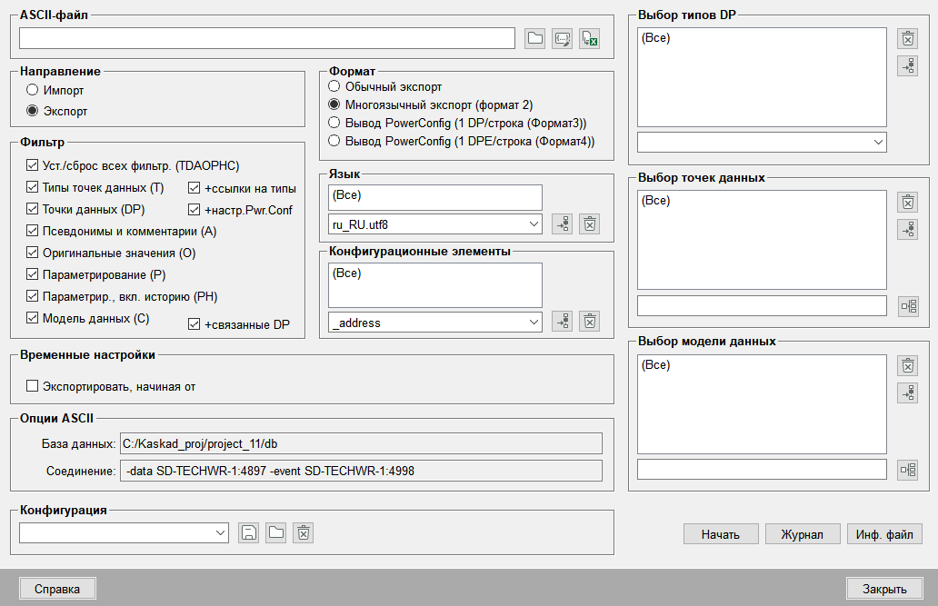Image resolution: width=938 pixels, height=606 pixels.
Task: Click the folder icon in Конфигурация group
Action: 275,532
